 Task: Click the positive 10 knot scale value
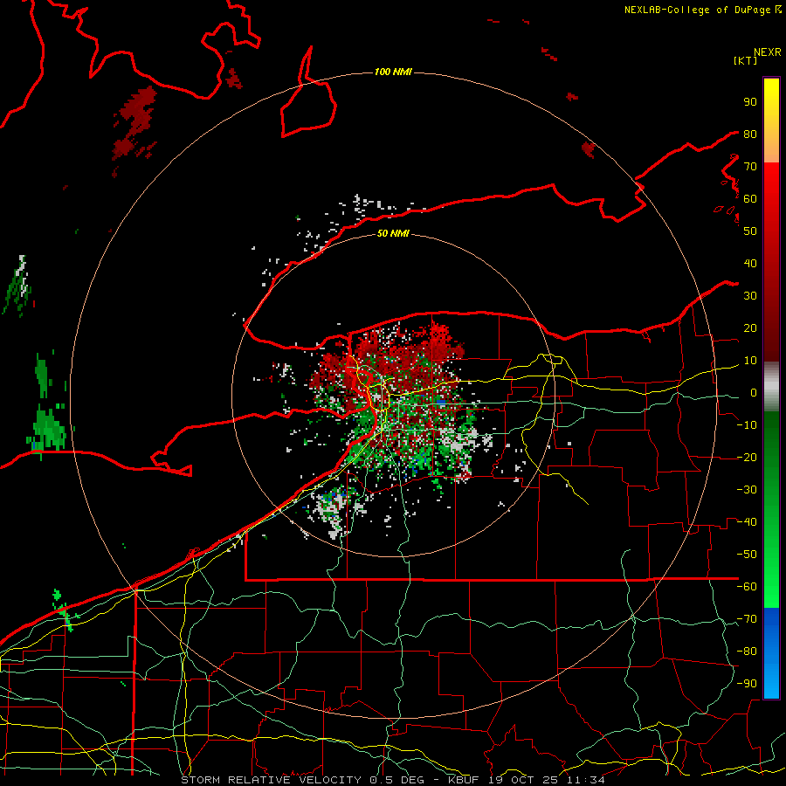click(x=750, y=361)
